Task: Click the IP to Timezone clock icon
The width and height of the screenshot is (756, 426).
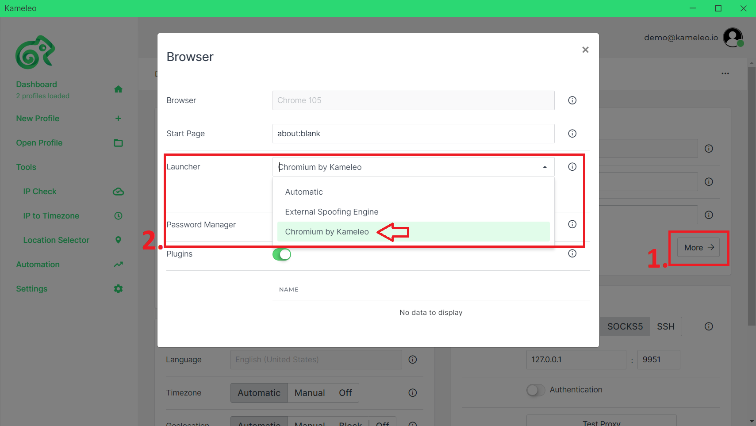Action: (118, 216)
